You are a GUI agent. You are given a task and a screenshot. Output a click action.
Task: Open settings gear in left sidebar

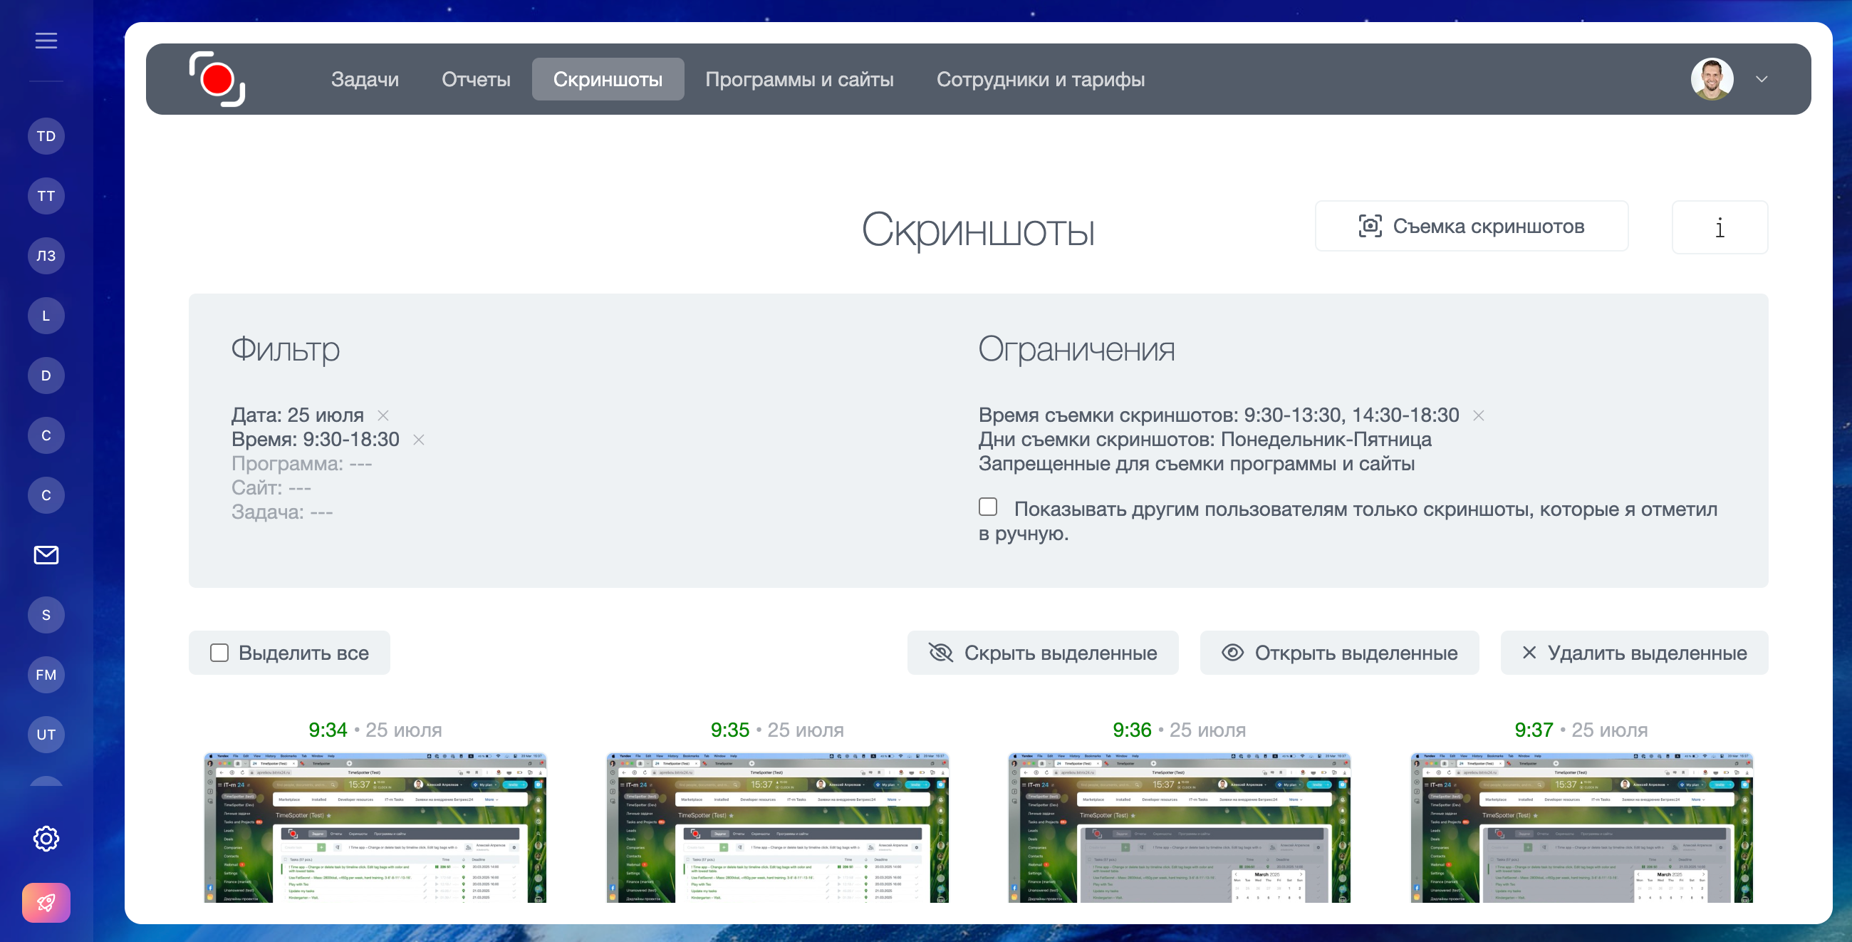click(x=46, y=839)
